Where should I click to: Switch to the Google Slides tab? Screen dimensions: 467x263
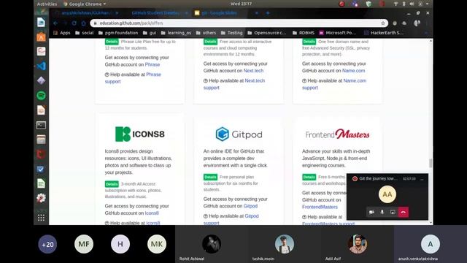coord(219,13)
